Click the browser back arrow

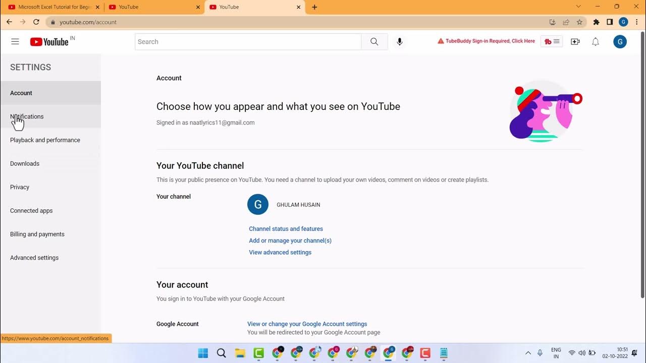point(9,22)
